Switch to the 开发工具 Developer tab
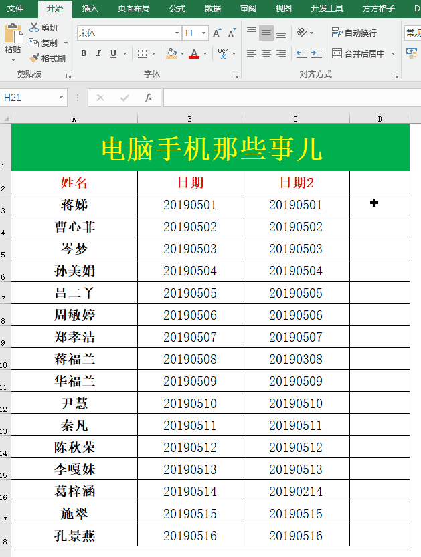Image resolution: width=421 pixels, height=557 pixels. [327, 9]
